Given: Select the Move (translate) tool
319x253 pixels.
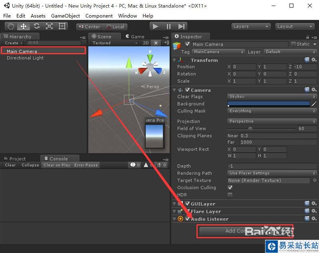Looking at the screenshot, I should (x=24, y=26).
